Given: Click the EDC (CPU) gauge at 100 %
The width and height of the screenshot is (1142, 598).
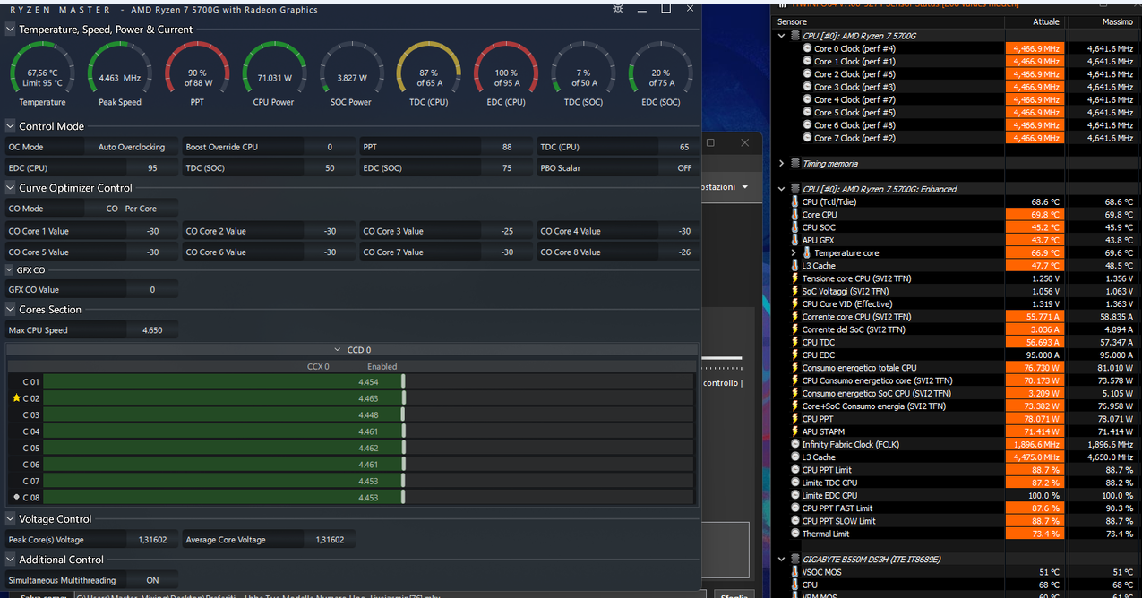Looking at the screenshot, I should 506,73.
